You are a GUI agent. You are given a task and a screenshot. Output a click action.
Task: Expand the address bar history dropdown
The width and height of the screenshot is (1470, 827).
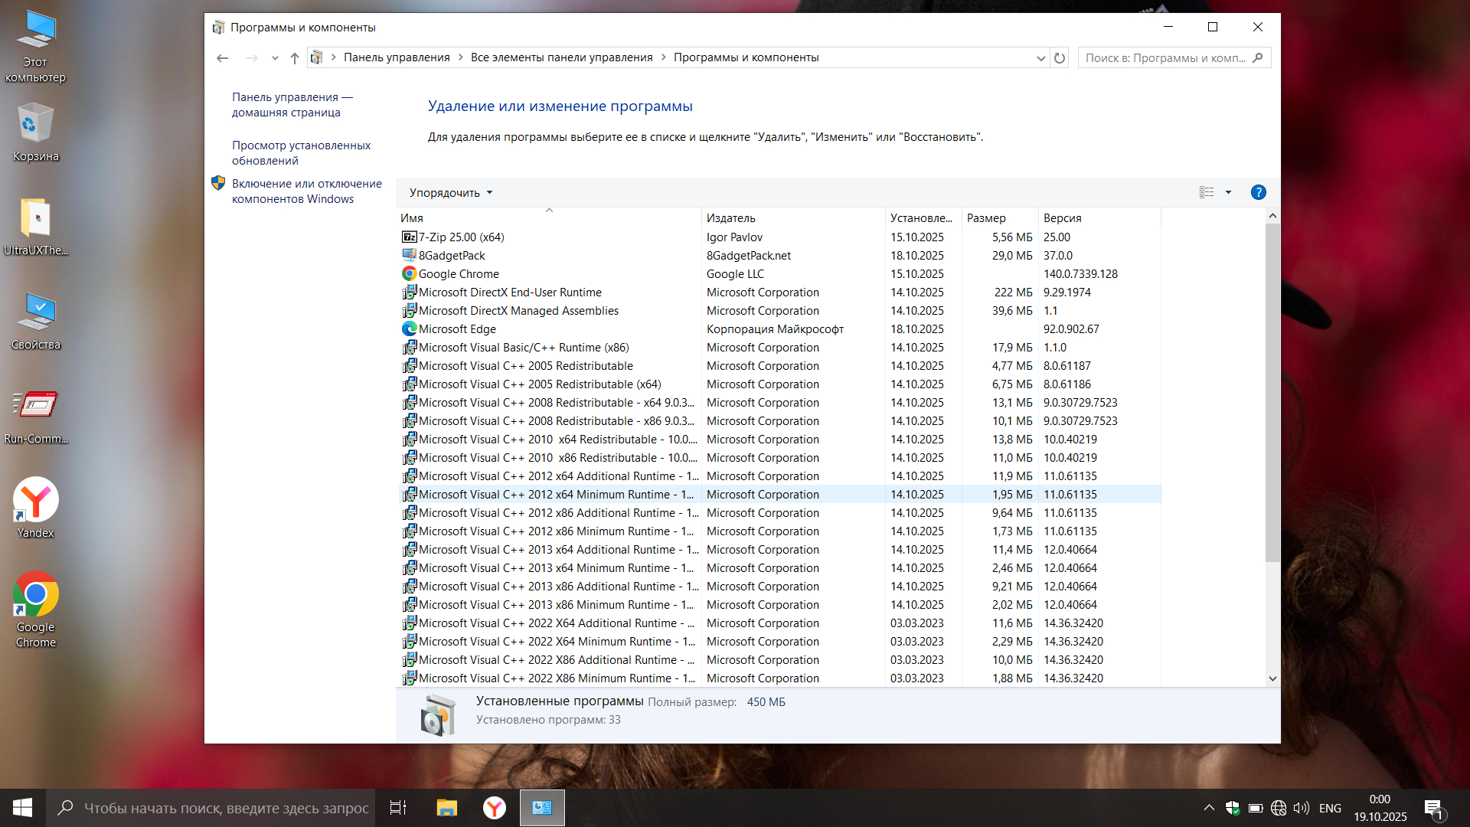click(1040, 58)
